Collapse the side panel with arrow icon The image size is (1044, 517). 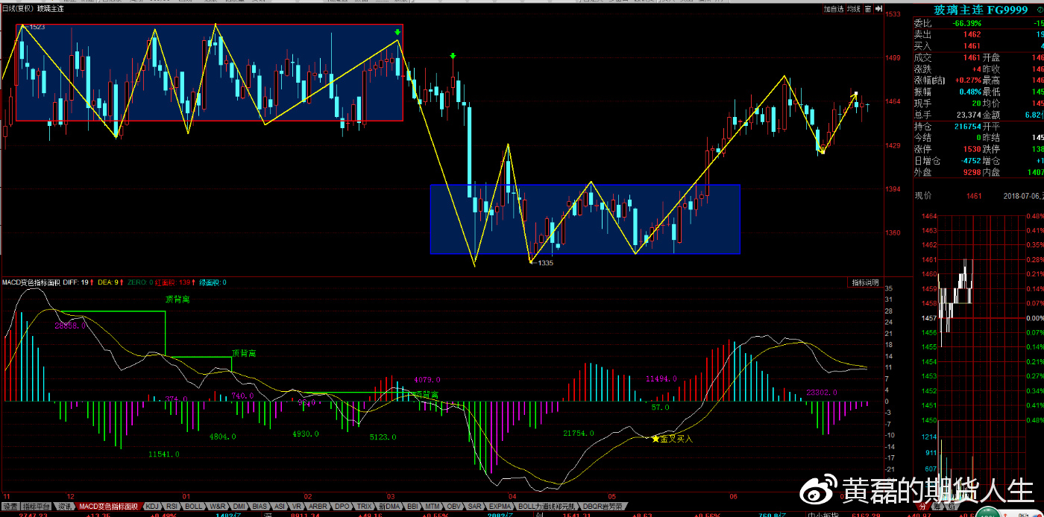point(878,9)
